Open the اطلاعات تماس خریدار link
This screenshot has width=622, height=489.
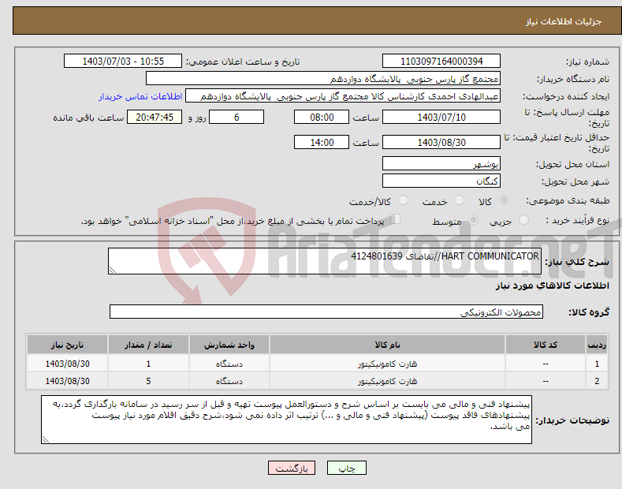[x=140, y=96]
